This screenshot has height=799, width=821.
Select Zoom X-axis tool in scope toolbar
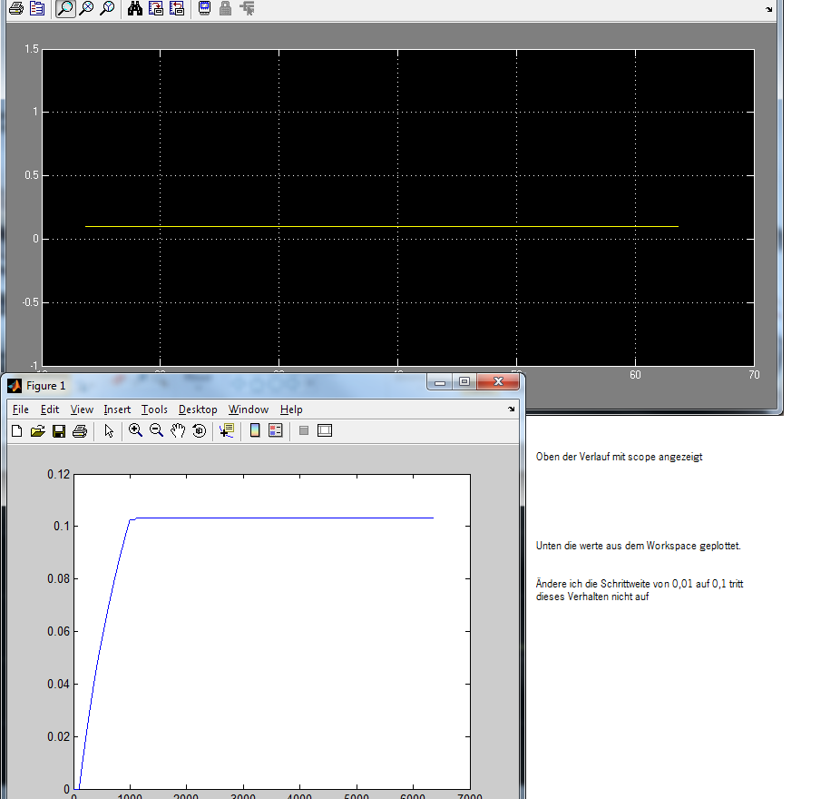[86, 9]
